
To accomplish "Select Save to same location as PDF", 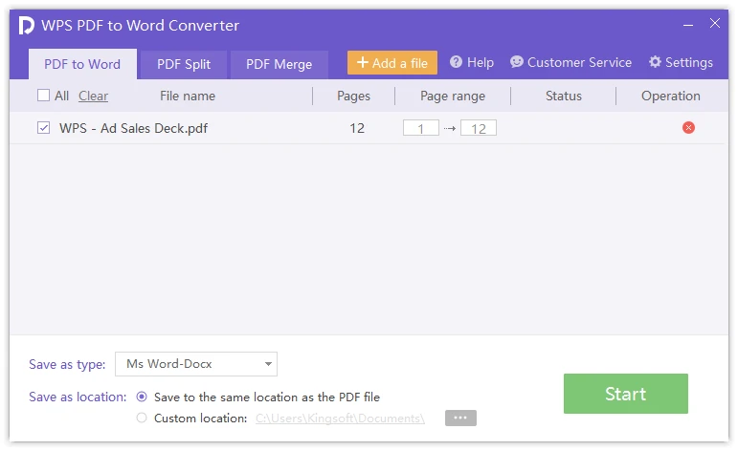I will click(143, 397).
